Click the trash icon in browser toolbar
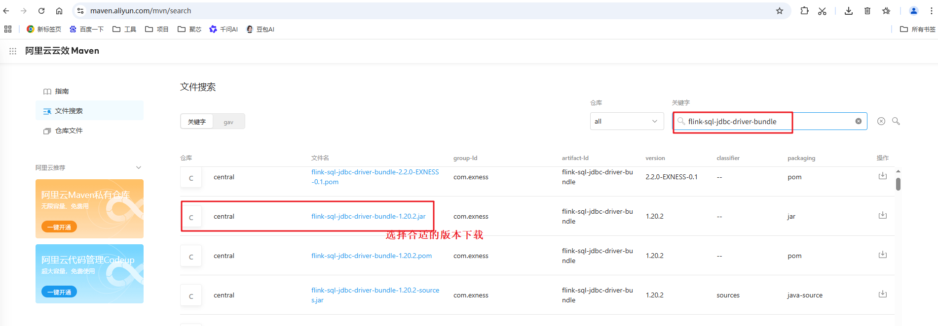Image resolution: width=938 pixels, height=326 pixels. click(x=867, y=11)
